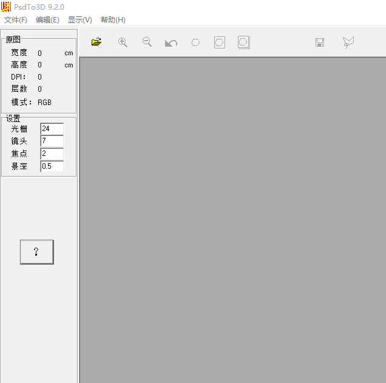Viewport: 386px width, 383px height.
Task: Click the hexagon in single frame icon
Action: pos(220,42)
